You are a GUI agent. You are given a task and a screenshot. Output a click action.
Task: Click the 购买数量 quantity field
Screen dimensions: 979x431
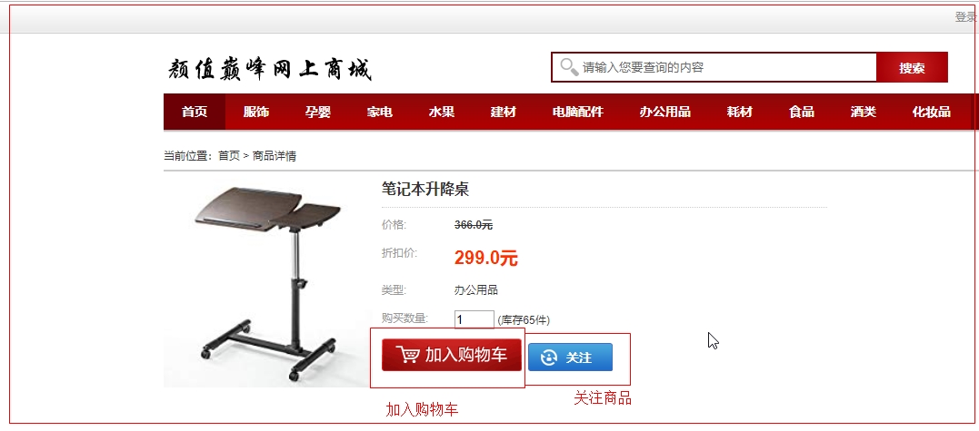475,319
